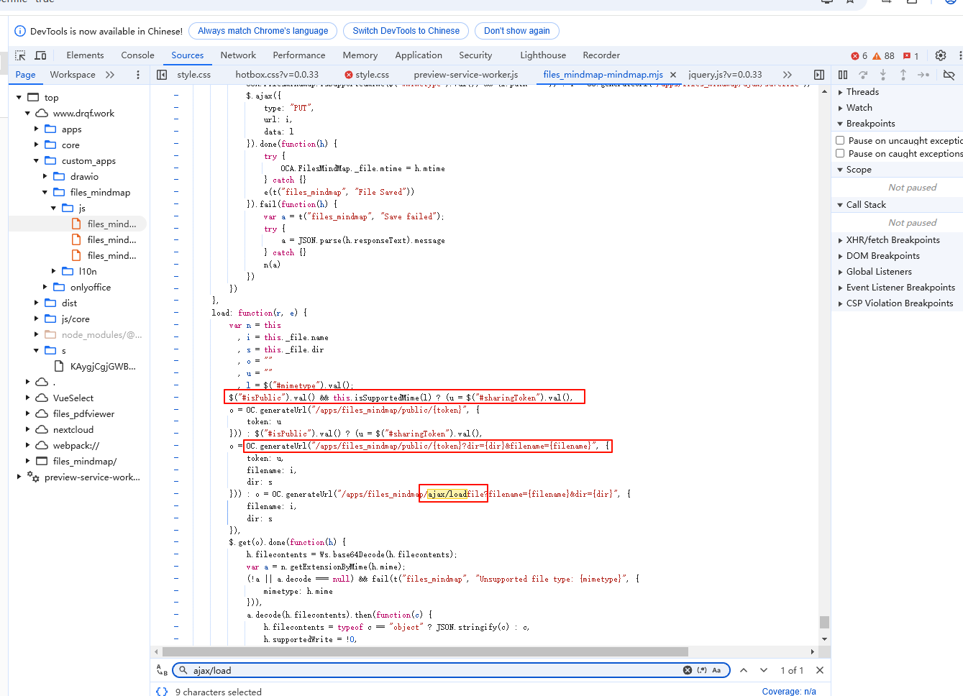The image size is (963, 696).
Task: Click pretty print curly braces icon
Action: click(162, 691)
